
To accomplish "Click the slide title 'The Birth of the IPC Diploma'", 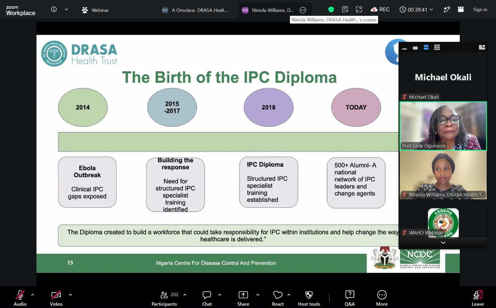I will point(229,77).
